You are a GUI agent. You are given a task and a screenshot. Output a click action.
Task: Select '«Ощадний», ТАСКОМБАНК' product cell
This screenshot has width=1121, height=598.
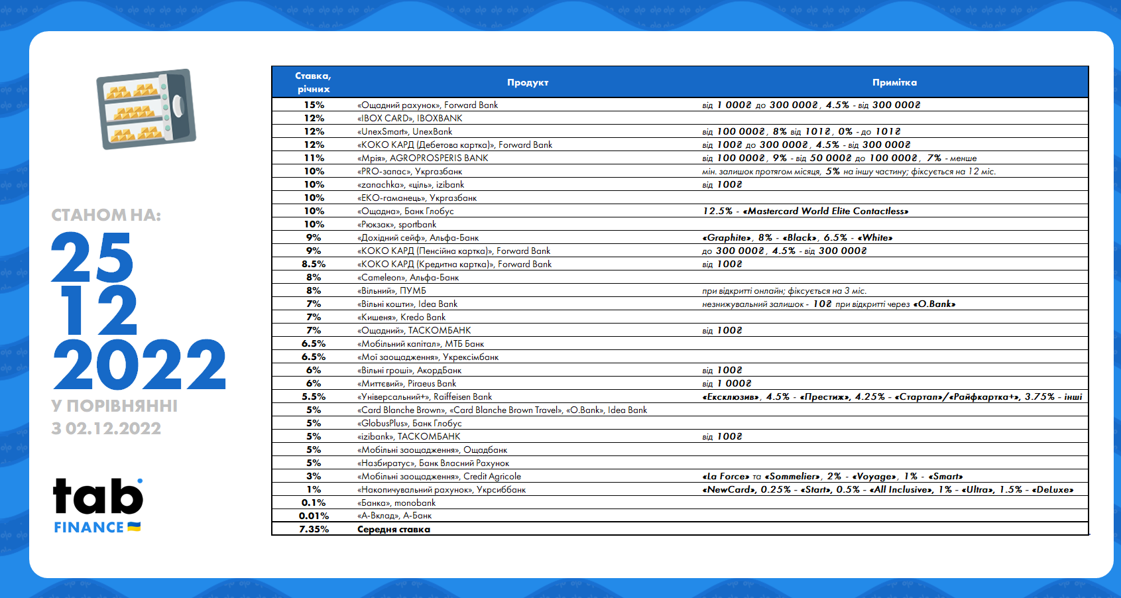[x=414, y=330]
